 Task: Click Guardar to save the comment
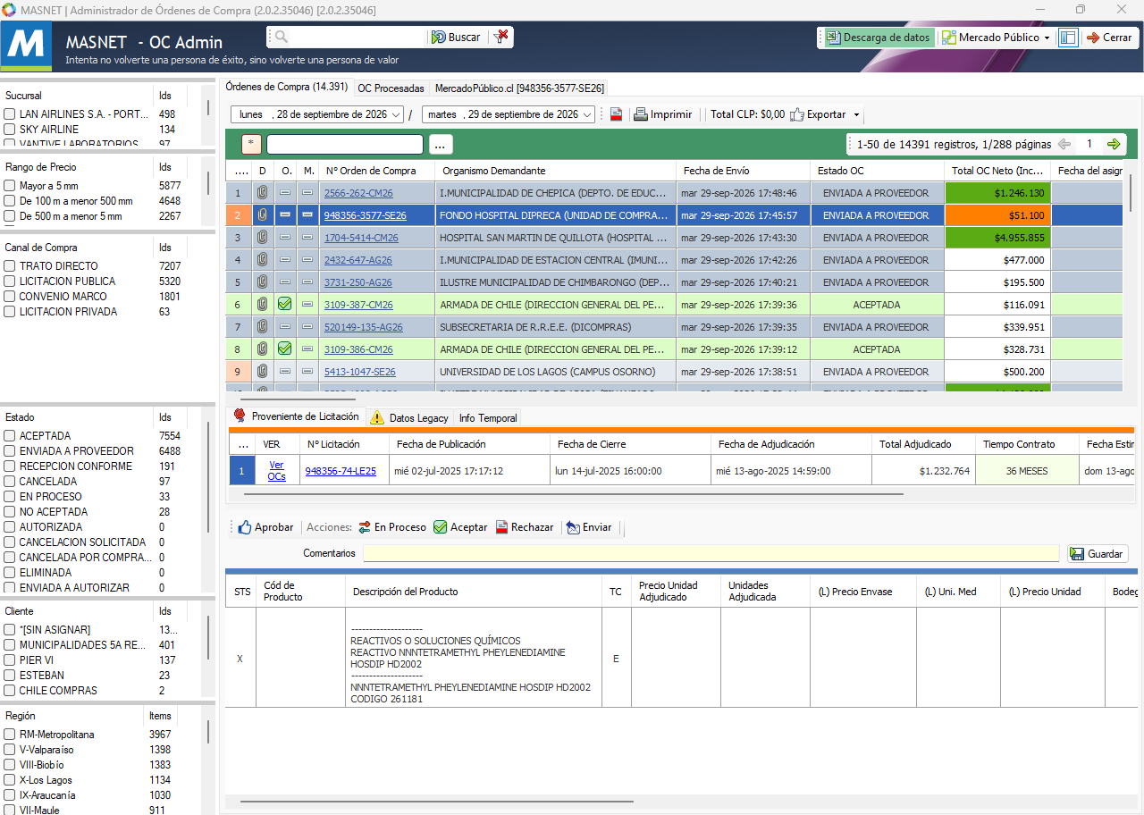coord(1097,554)
